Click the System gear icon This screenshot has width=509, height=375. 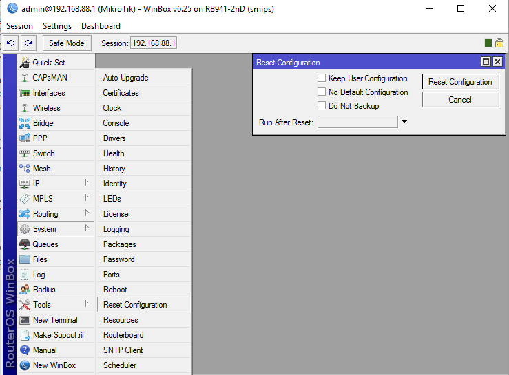[25, 229]
